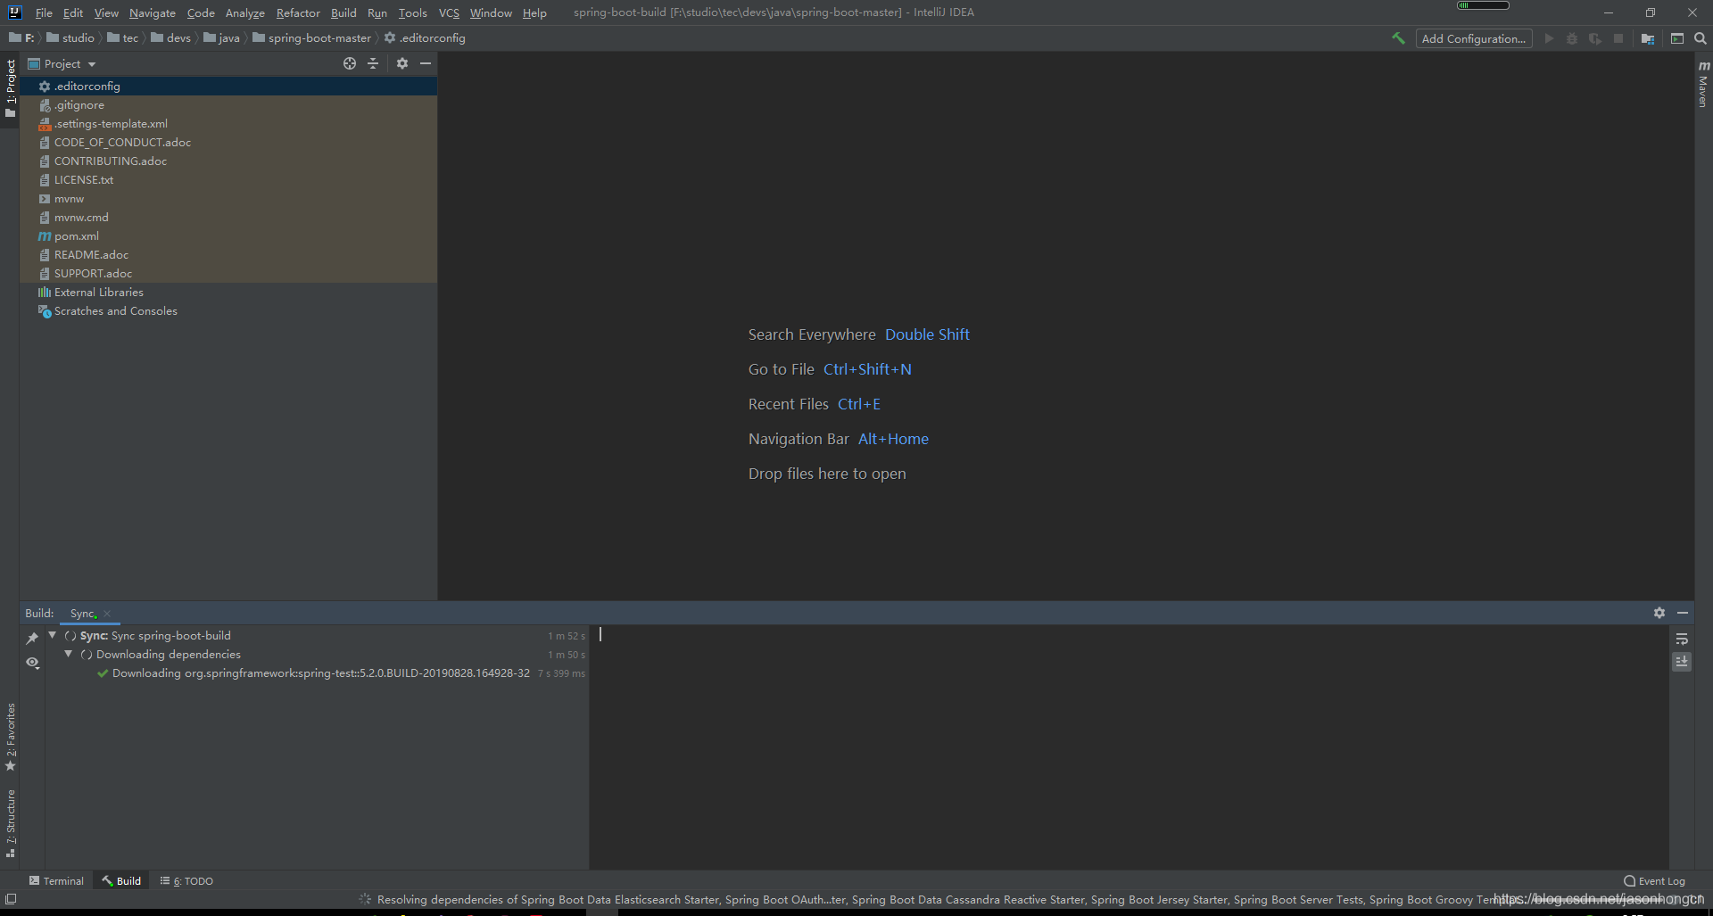
Task: Click the studio breadcrumb folder
Action: pyautogui.click(x=70, y=38)
